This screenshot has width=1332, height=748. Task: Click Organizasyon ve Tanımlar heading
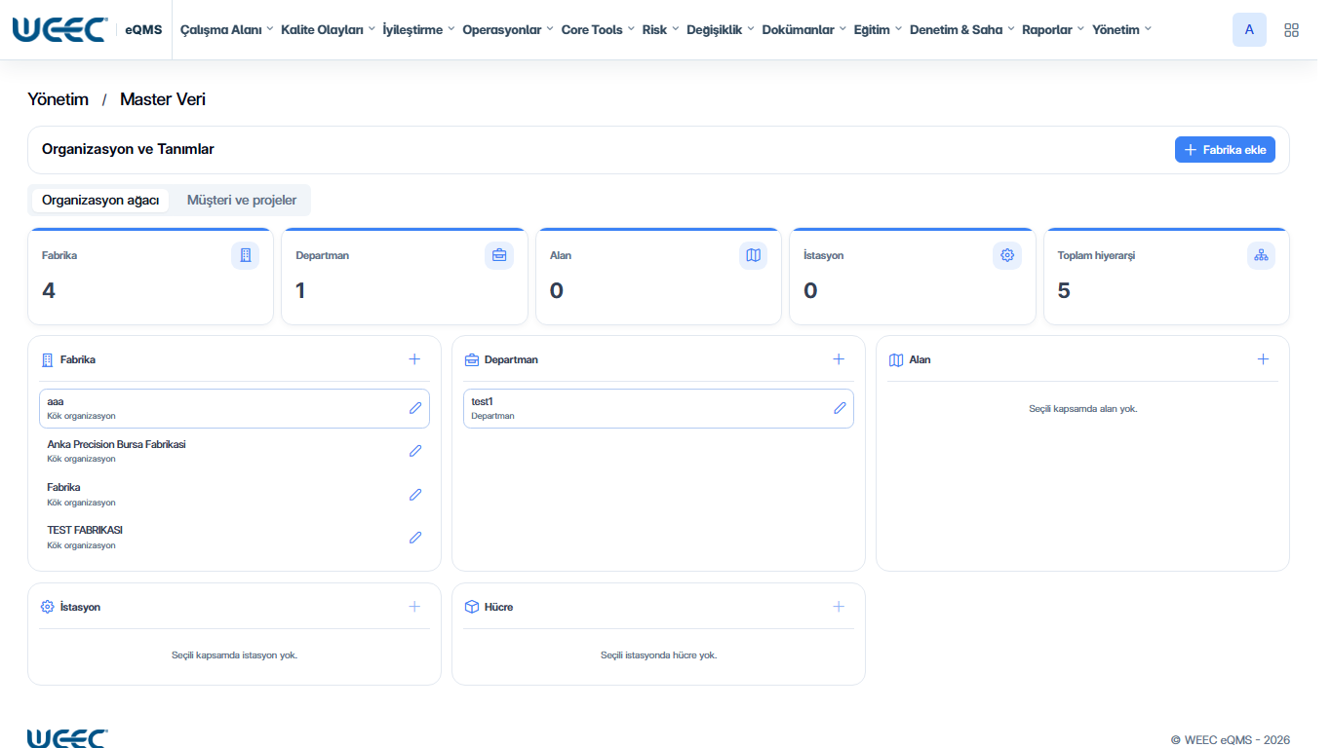point(128,149)
